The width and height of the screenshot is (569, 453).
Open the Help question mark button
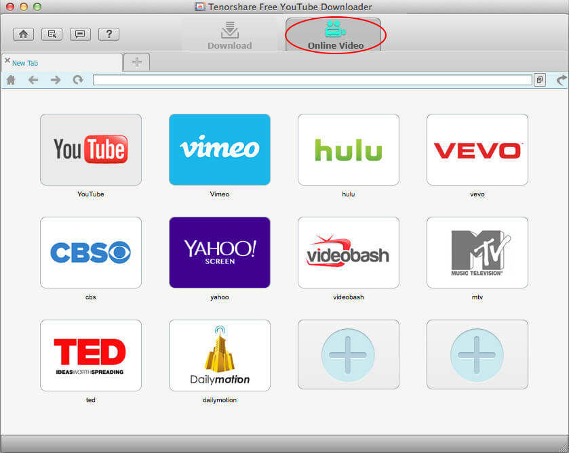pos(109,34)
